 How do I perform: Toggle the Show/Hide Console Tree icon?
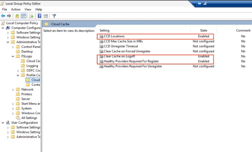[x=23, y=16]
